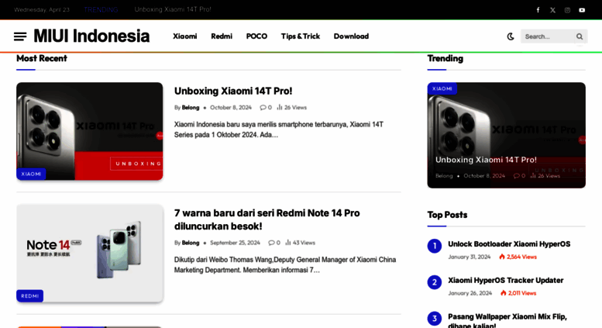Open Pasang Wallpaper Xiaomi Mix Flip post
Viewport: 602px width, 328px height.
[x=507, y=321]
